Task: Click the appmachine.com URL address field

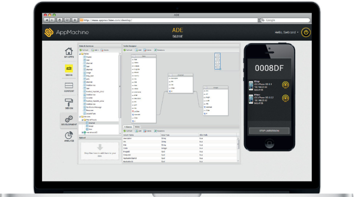Action: click(x=169, y=20)
